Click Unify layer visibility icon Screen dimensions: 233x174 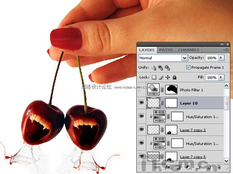[x=161, y=68]
